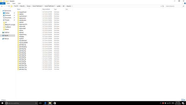Click the OneDrive cloud icon
The image size is (186, 105).
click(x=3, y=32)
